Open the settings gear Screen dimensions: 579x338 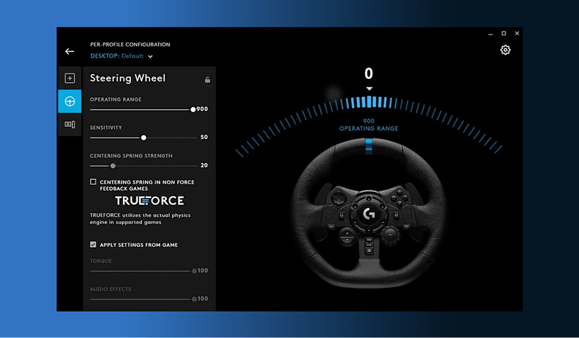coord(505,50)
